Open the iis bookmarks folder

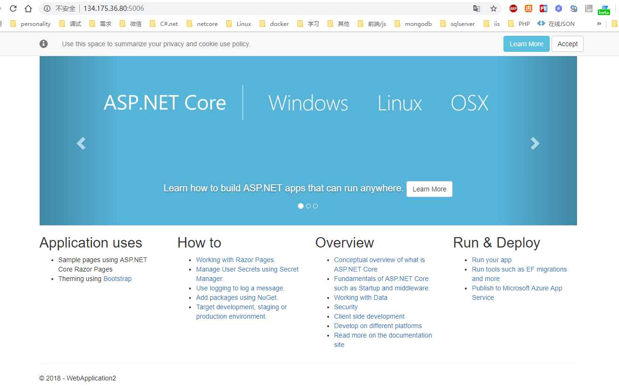(x=492, y=24)
